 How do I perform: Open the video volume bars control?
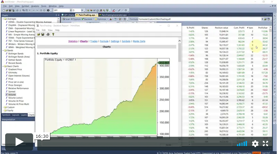point(242,144)
